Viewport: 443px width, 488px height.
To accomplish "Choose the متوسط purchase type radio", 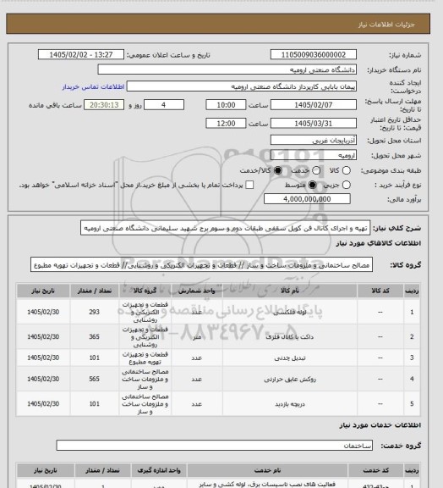I will tap(312, 185).
